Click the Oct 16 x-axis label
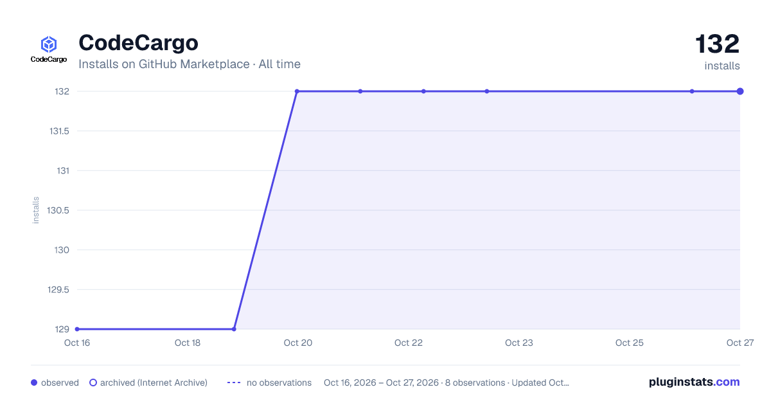 77,343
